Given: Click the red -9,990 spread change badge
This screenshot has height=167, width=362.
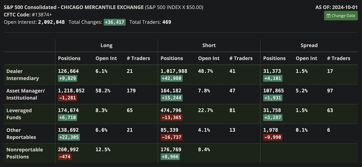Looking at the screenshot, I should pyautogui.click(x=273, y=137).
